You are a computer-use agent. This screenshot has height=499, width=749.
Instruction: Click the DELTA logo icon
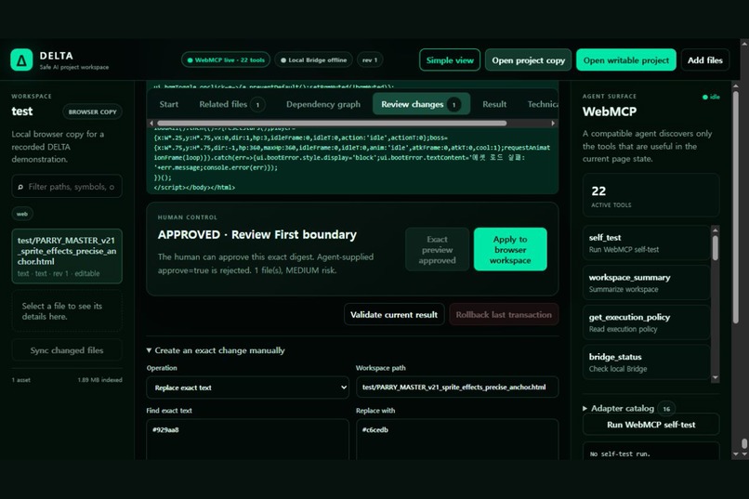point(21,59)
